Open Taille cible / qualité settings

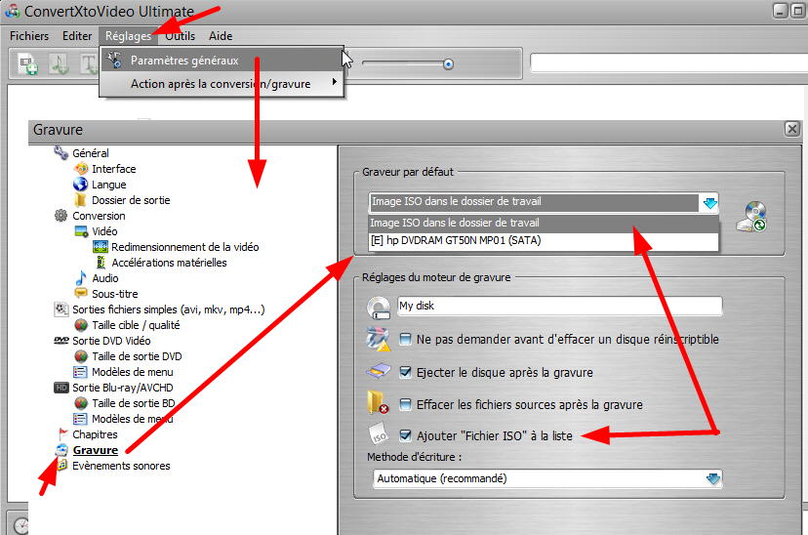pos(136,325)
